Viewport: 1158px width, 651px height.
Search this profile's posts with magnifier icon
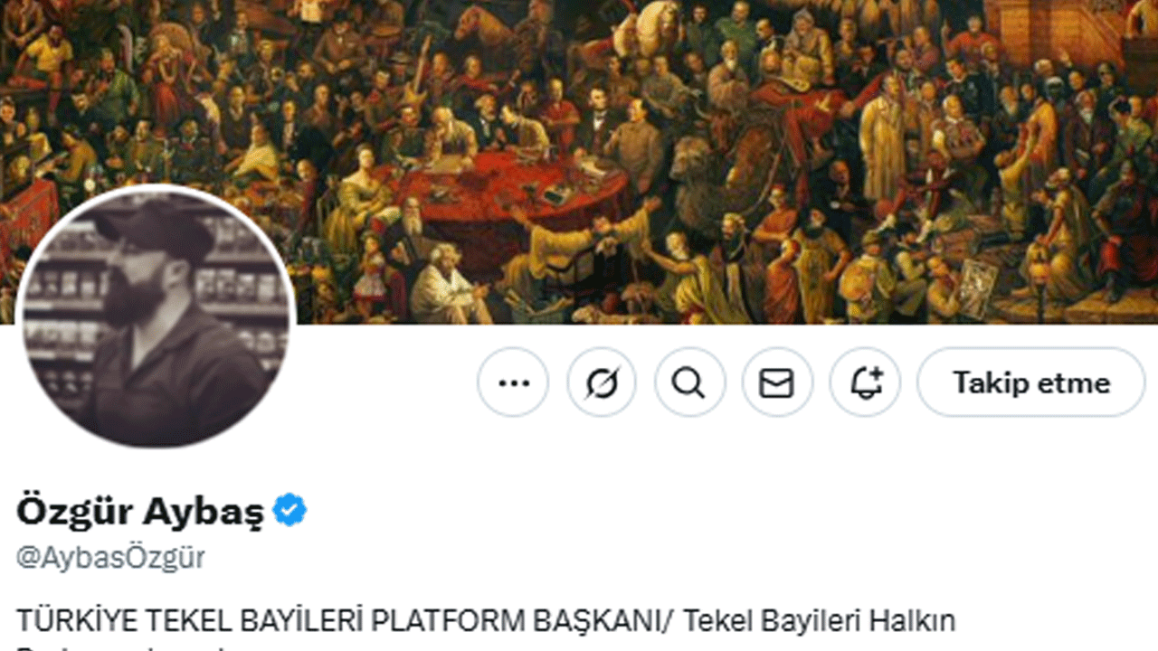(x=689, y=382)
